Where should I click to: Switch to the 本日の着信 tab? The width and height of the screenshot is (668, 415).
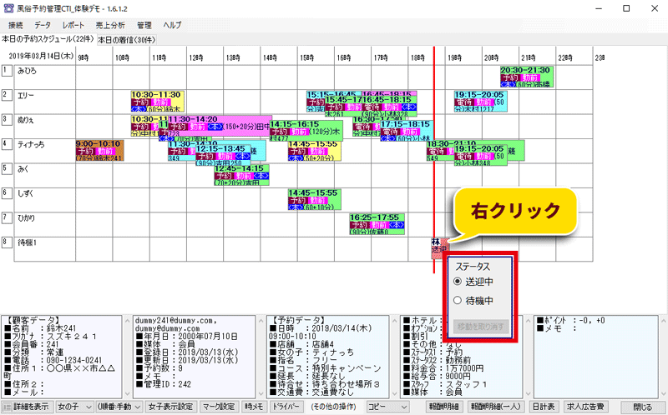click(x=127, y=39)
